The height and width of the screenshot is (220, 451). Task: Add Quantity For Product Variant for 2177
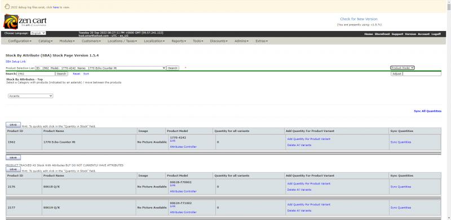point(308,205)
